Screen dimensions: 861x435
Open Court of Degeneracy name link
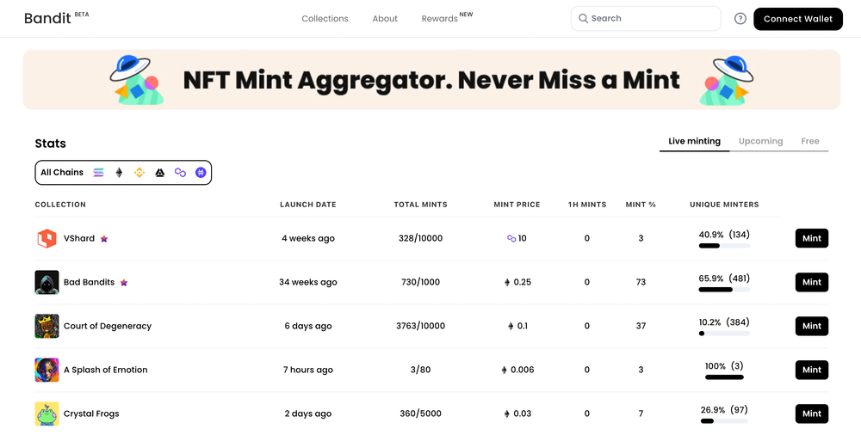pyautogui.click(x=108, y=327)
